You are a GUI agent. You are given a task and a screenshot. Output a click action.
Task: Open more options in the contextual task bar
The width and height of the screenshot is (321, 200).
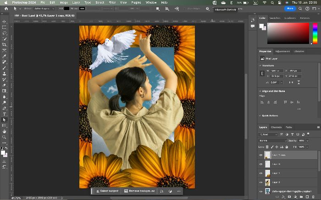[179, 191]
